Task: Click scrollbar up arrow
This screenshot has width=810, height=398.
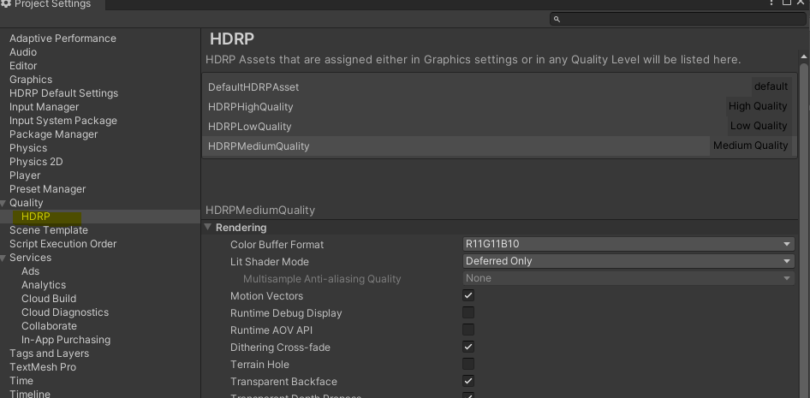Action: point(804,56)
